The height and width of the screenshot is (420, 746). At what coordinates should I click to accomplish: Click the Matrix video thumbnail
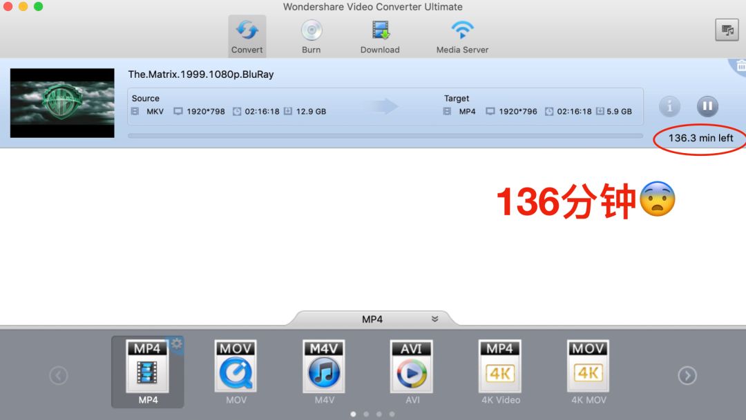tap(62, 103)
